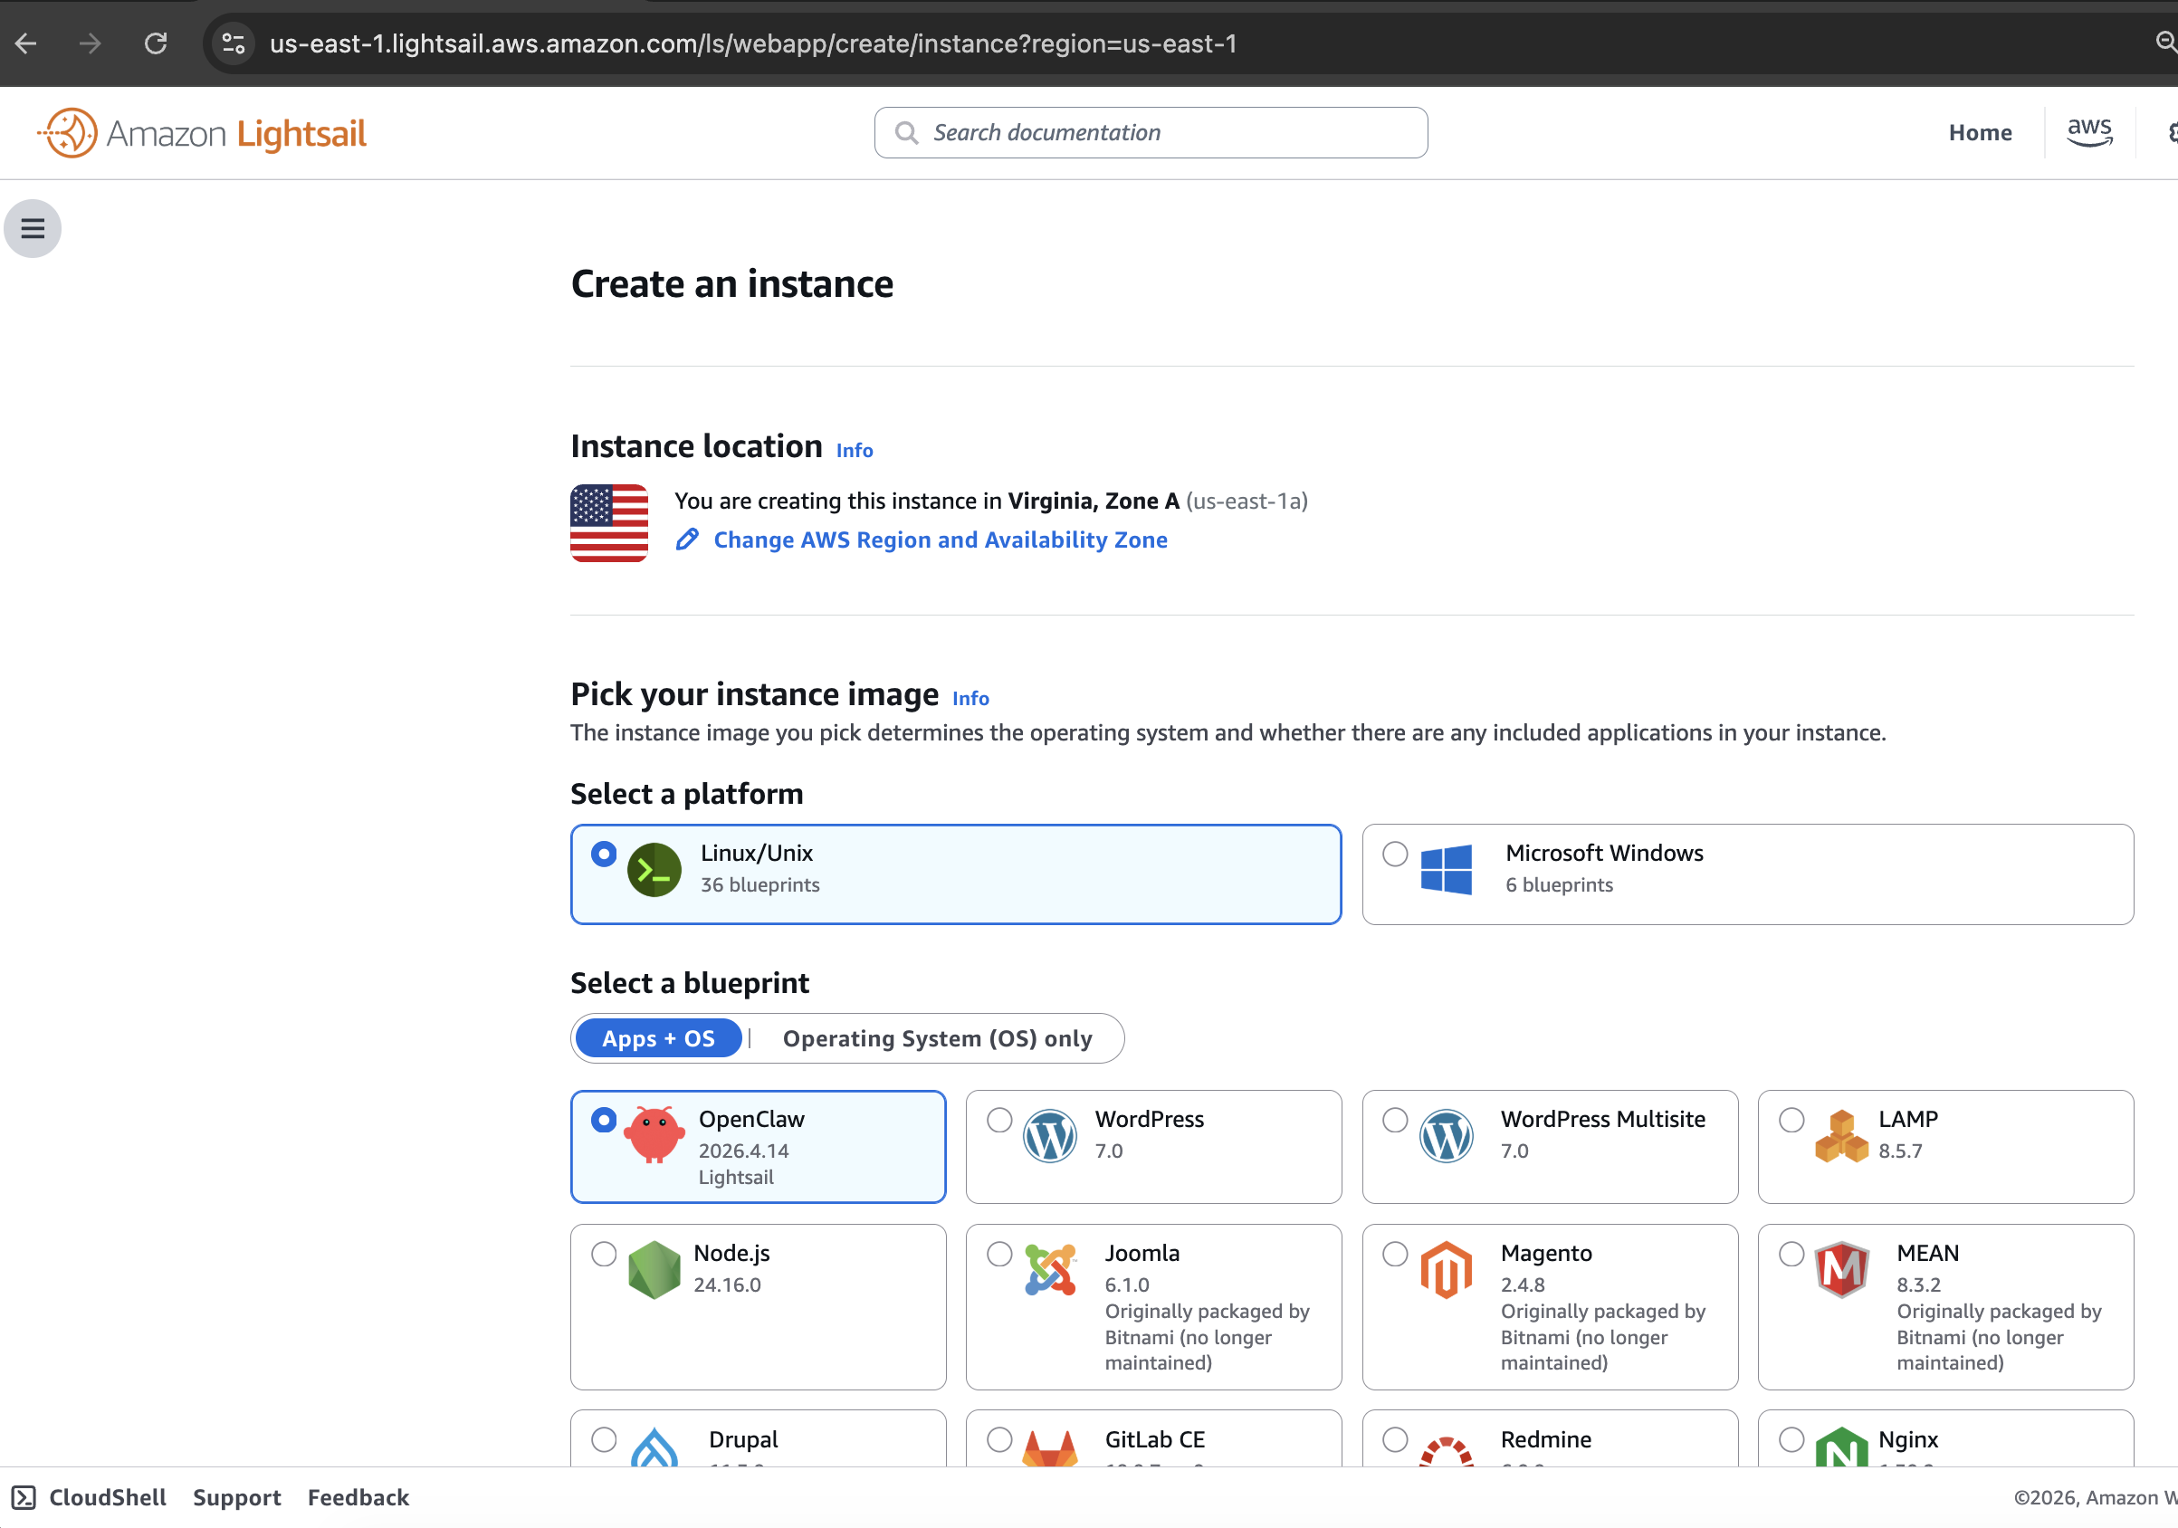The height and width of the screenshot is (1528, 2178).
Task: Click the Joomla logo icon
Action: (1051, 1269)
